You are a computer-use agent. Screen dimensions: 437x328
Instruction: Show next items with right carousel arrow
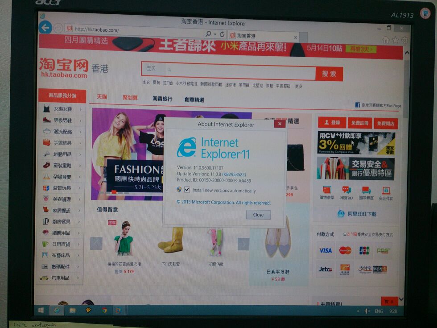click(x=243, y=245)
